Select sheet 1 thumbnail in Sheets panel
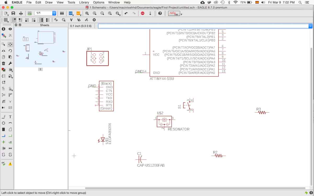 (41, 48)
